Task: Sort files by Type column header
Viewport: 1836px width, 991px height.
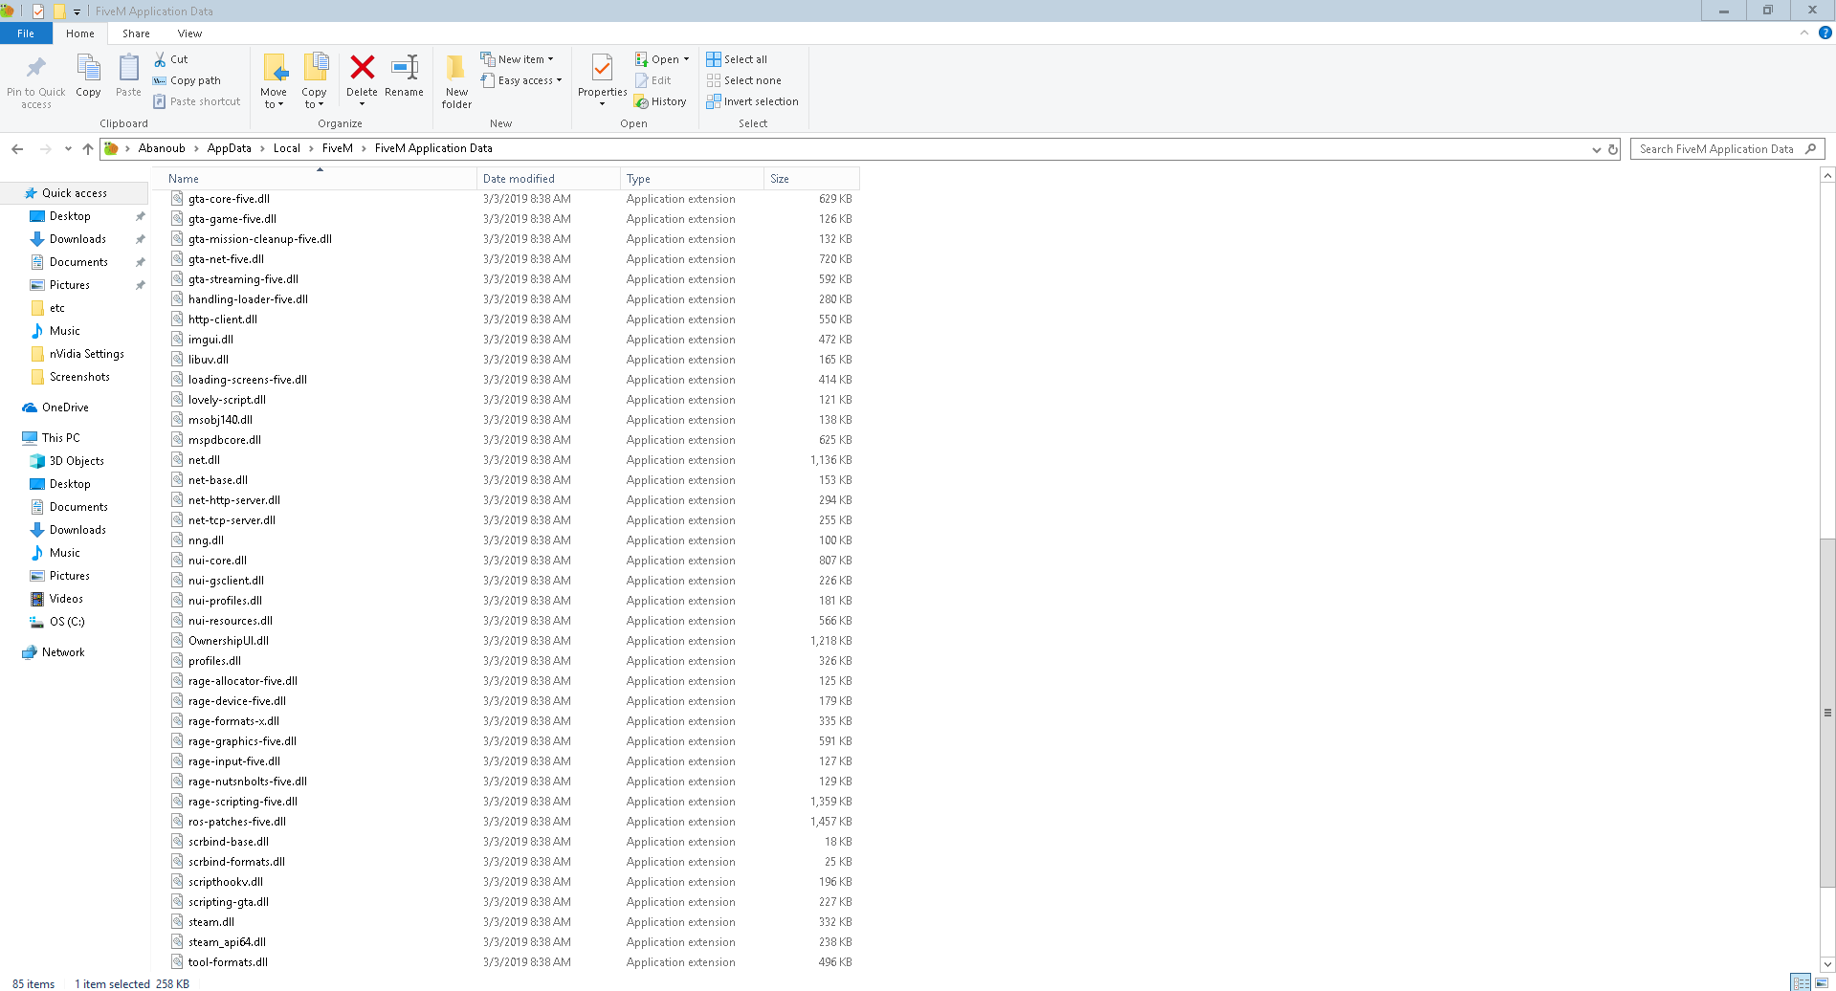Action: (x=692, y=179)
